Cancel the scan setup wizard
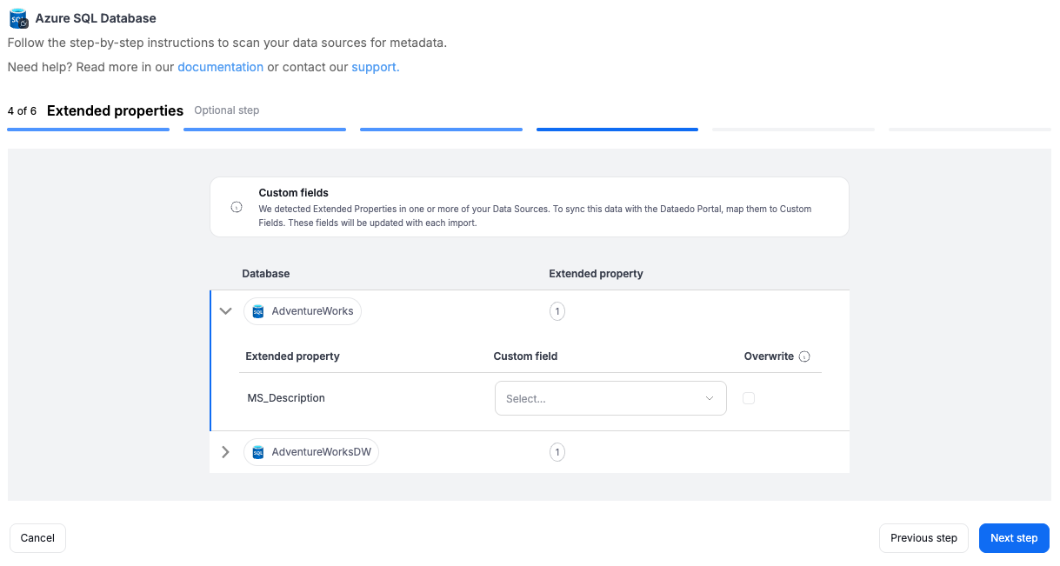The image size is (1060, 566). [x=37, y=538]
